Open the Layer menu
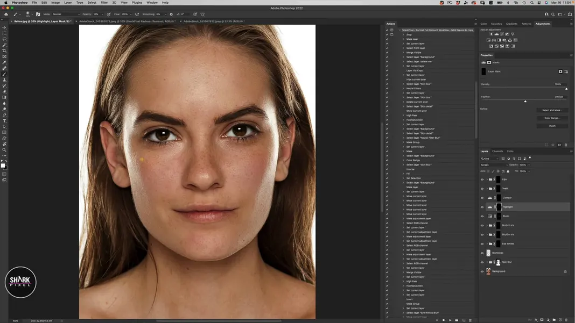The image size is (575, 323). [68, 3]
